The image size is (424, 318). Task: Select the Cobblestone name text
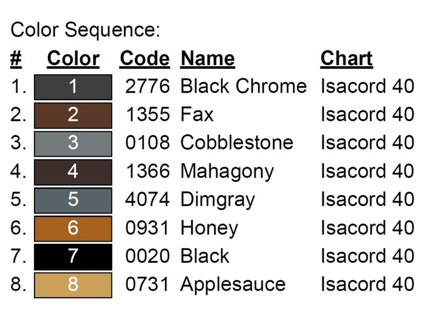pos(237,143)
